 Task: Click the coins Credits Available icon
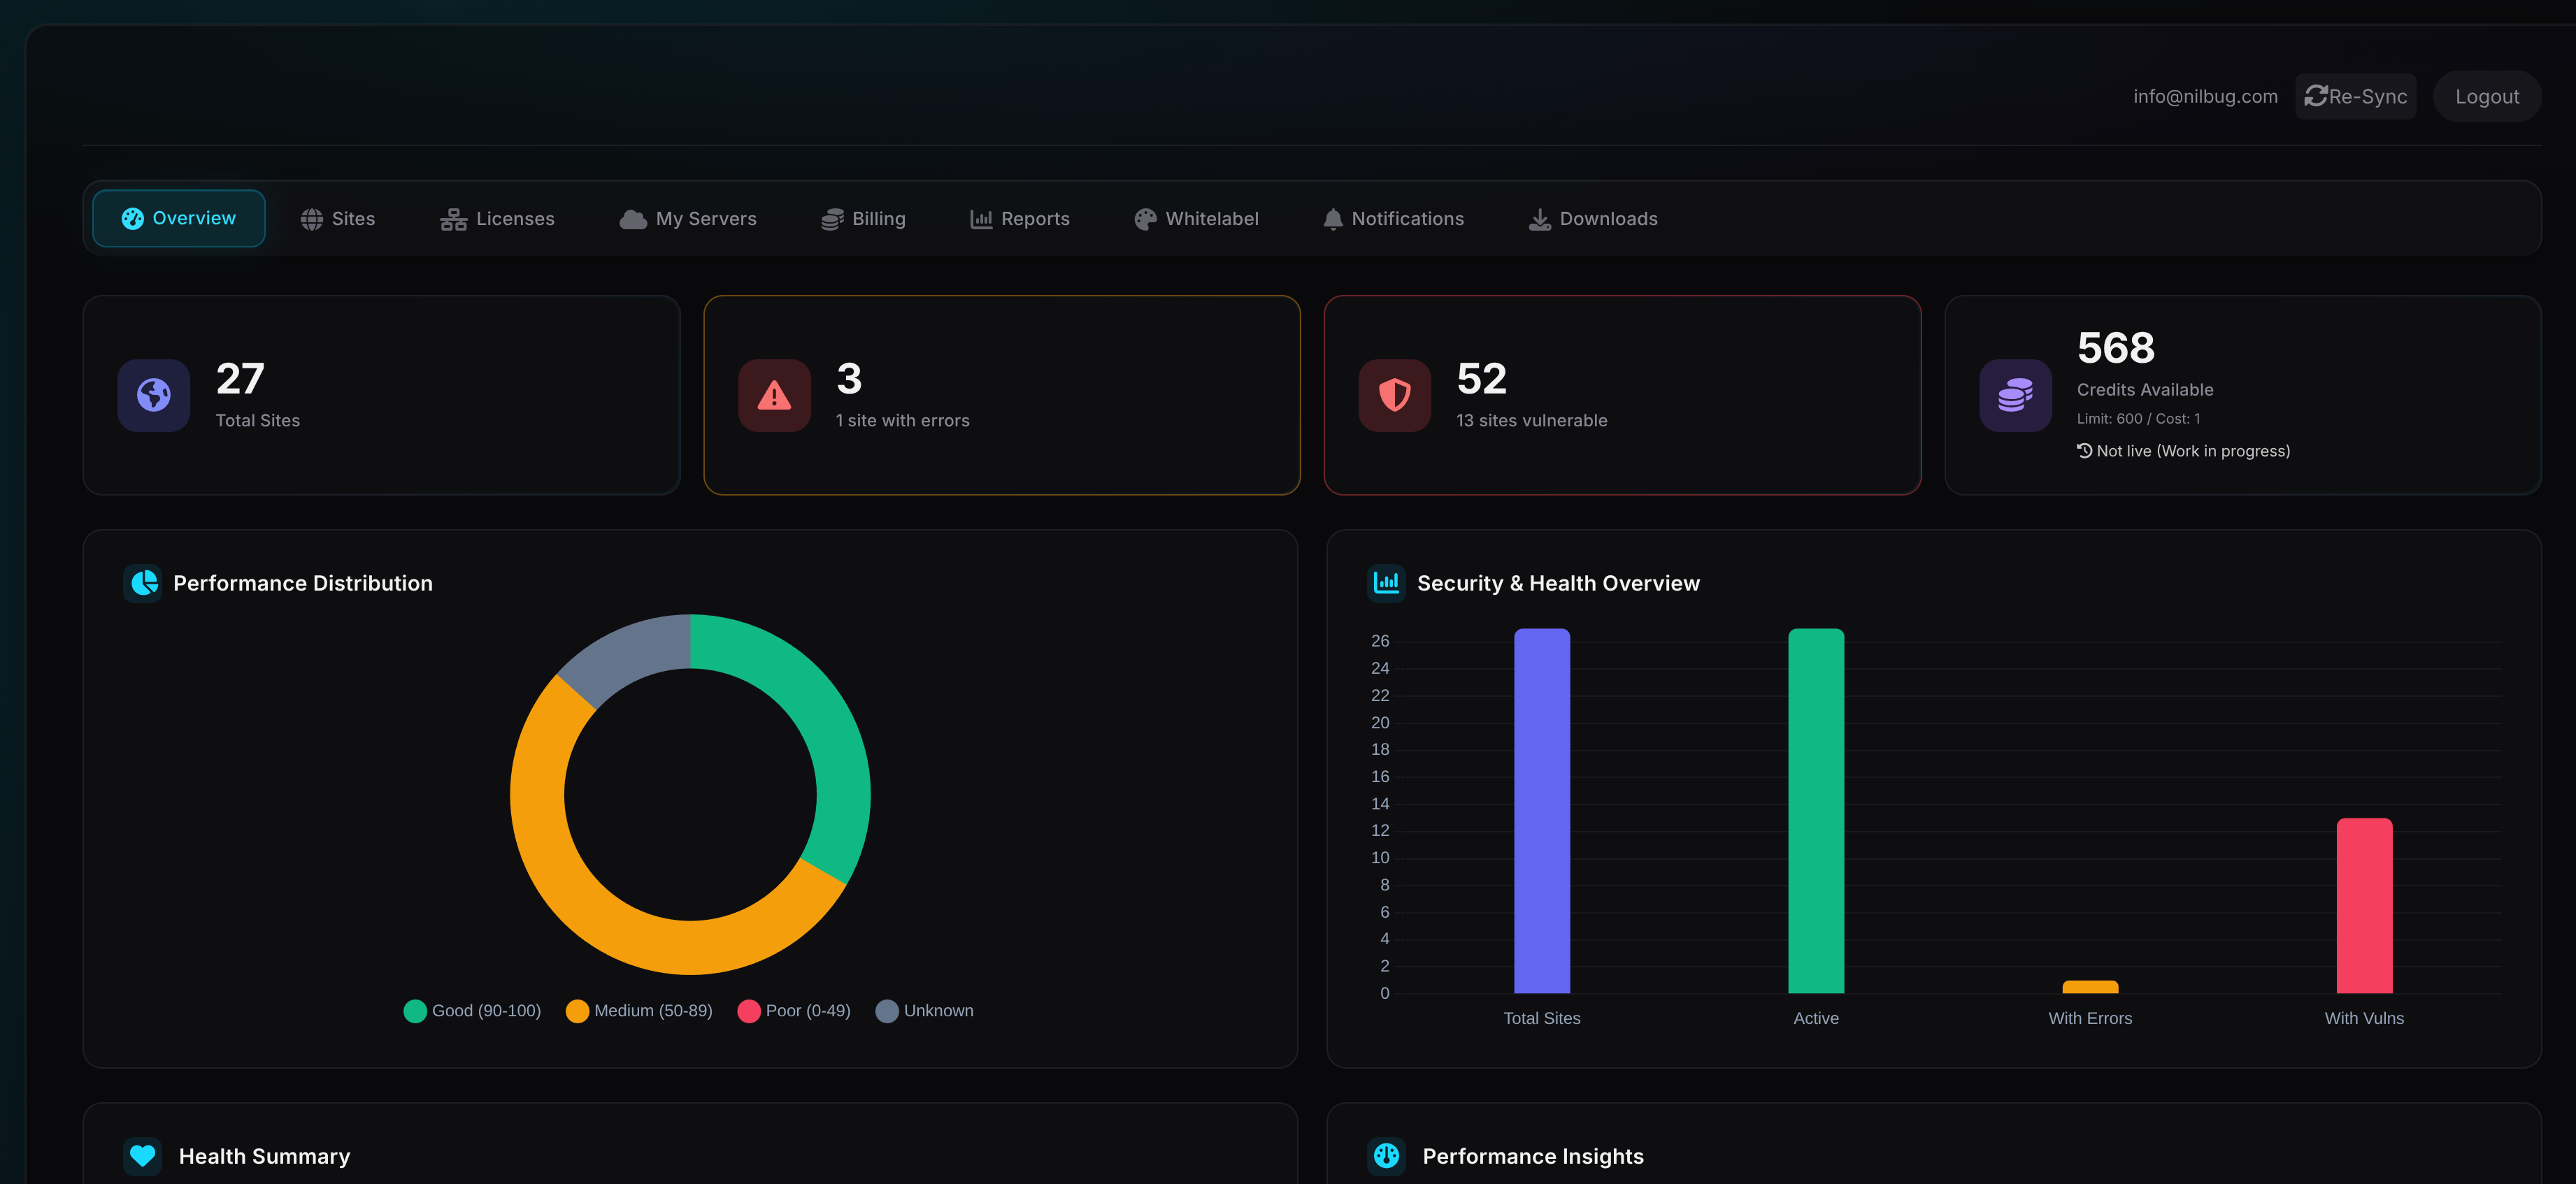click(2015, 396)
